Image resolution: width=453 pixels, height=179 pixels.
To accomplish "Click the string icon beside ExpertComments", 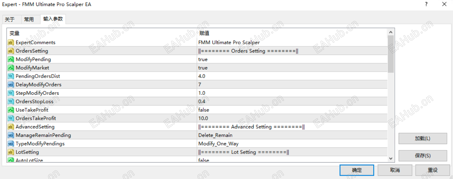I will click(x=11, y=42).
